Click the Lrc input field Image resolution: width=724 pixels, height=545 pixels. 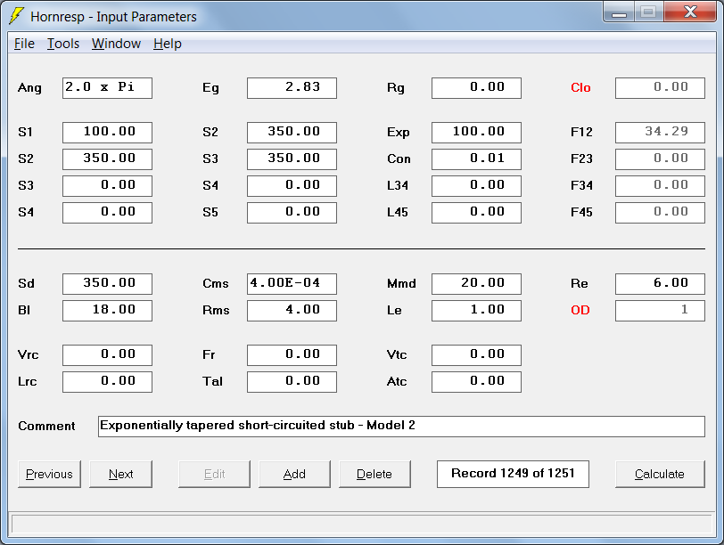[107, 382]
